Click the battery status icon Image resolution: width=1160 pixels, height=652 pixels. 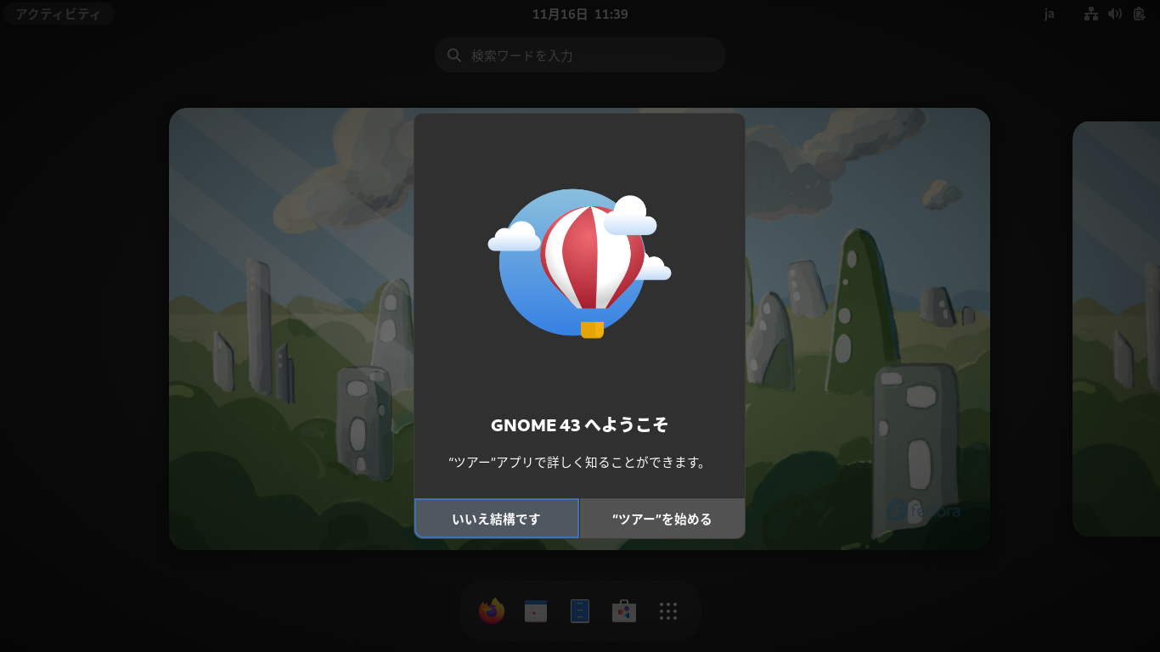[x=1139, y=14]
